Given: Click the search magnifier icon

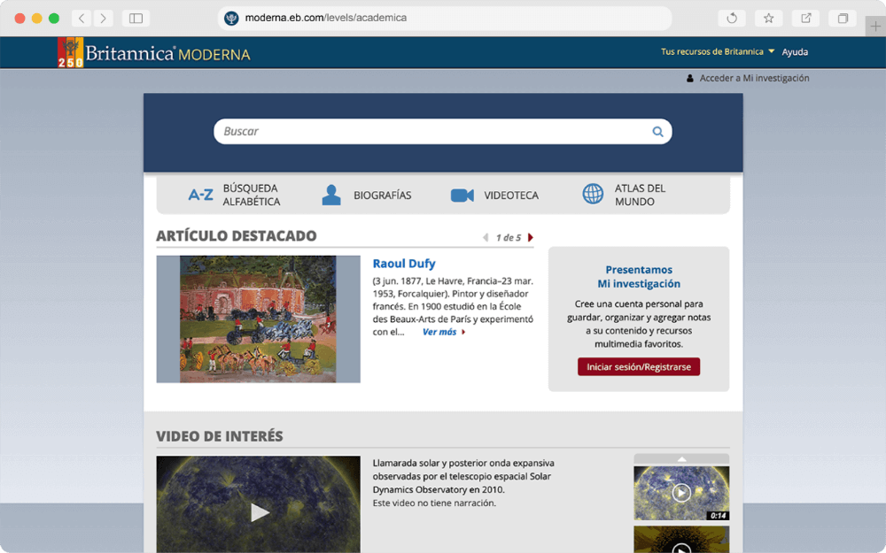Looking at the screenshot, I should (657, 132).
